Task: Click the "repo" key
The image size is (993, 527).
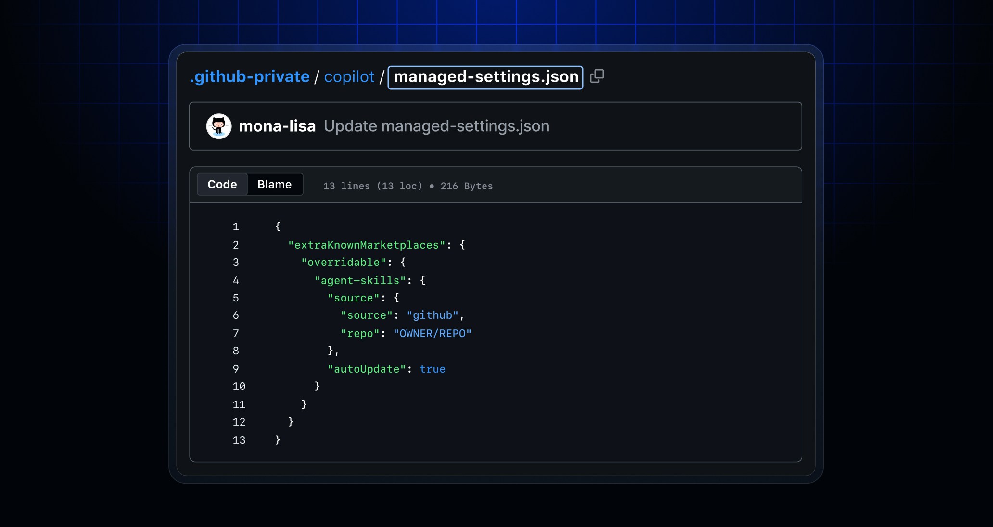Action: click(x=360, y=333)
